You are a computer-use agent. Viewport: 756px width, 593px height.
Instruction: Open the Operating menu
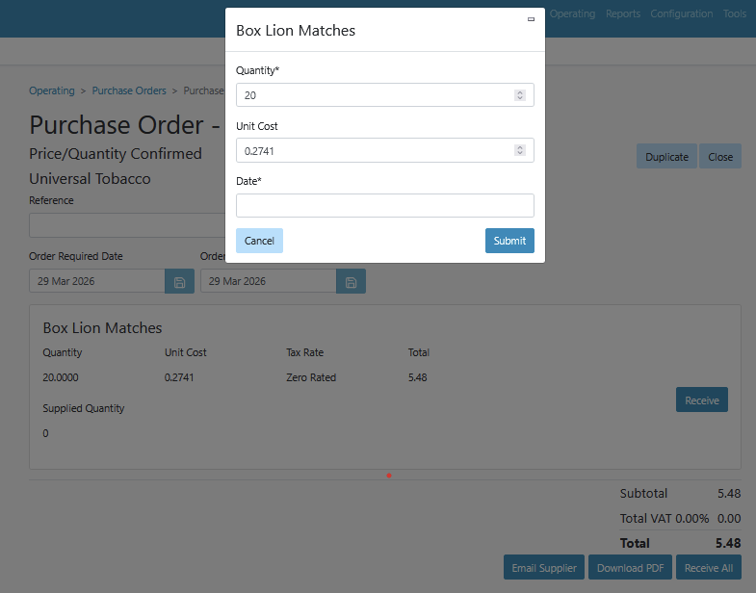[x=572, y=14]
